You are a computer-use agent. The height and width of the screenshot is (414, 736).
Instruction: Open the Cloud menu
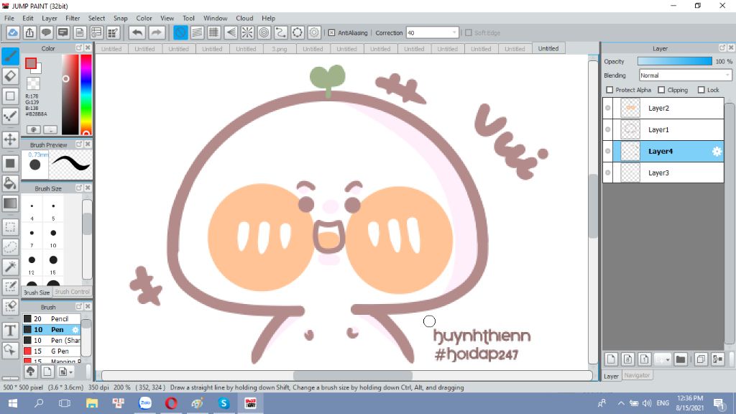point(244,18)
